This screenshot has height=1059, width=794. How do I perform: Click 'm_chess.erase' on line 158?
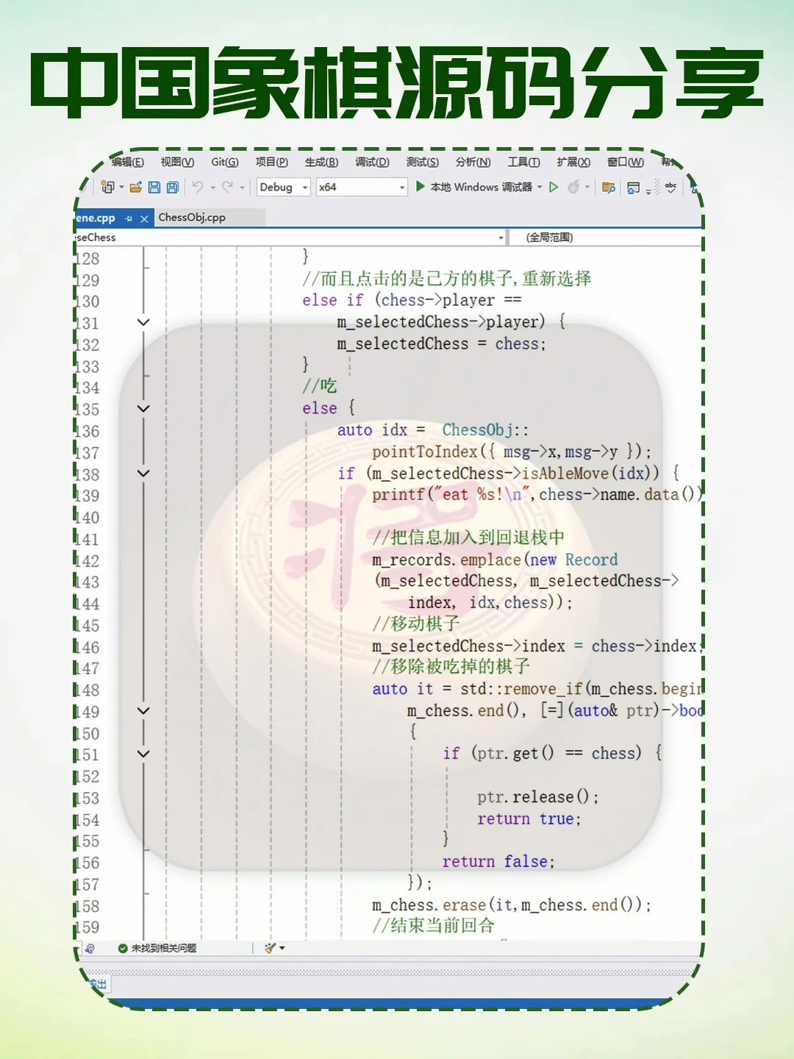coord(429,905)
